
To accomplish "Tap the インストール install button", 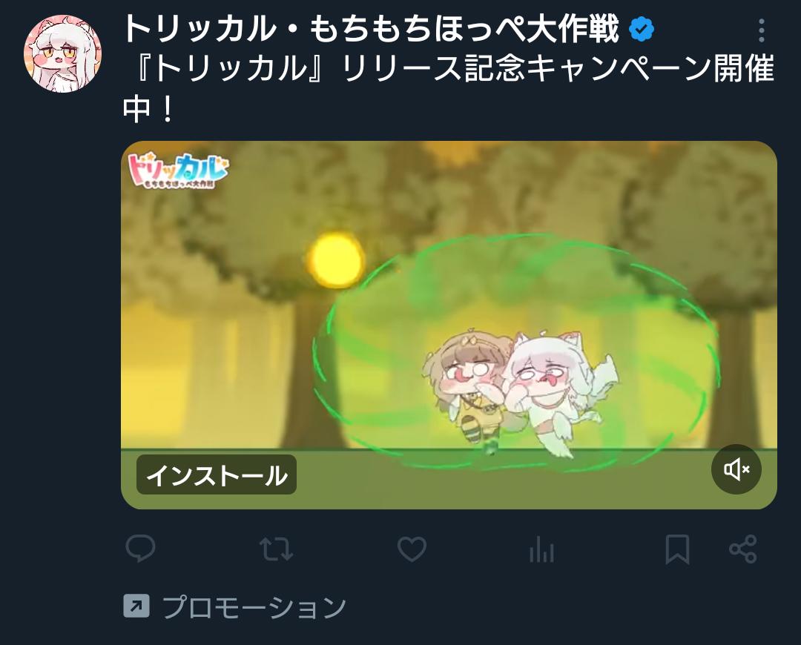I will tap(217, 475).
